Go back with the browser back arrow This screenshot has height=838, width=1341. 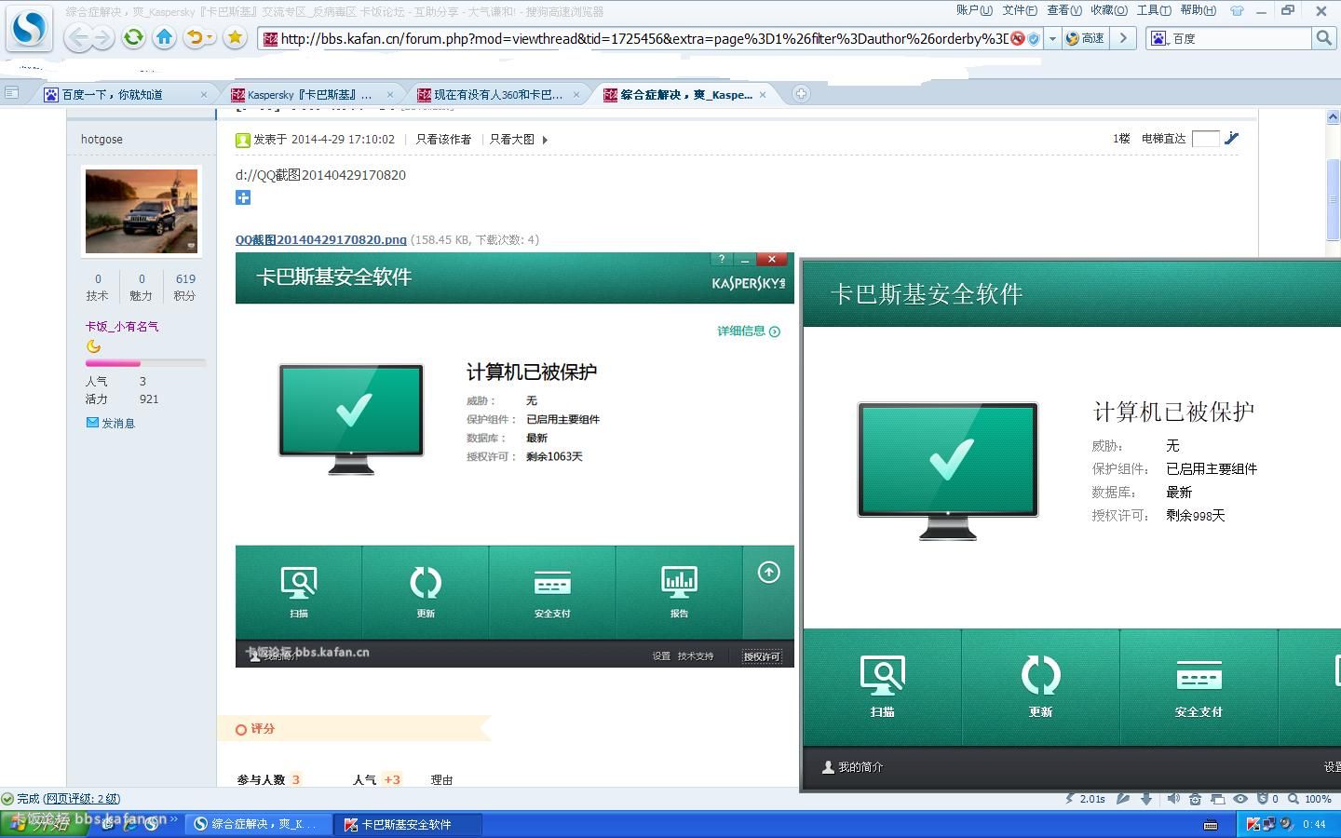click(78, 38)
